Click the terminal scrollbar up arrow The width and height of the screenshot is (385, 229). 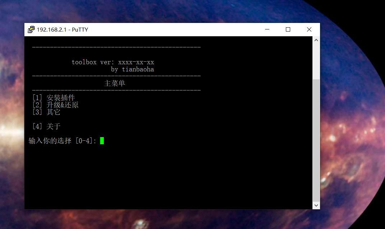tap(316, 40)
